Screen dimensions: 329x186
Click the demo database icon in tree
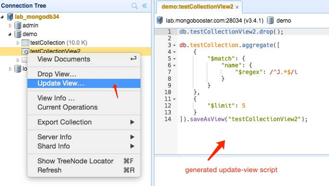(x=18, y=34)
